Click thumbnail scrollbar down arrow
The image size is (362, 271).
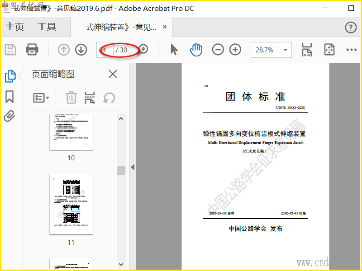(121, 264)
